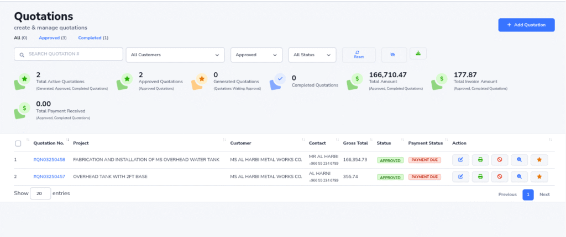The width and height of the screenshot is (566, 237).
Task: Click the Reset filters refresh button
Action: click(359, 55)
